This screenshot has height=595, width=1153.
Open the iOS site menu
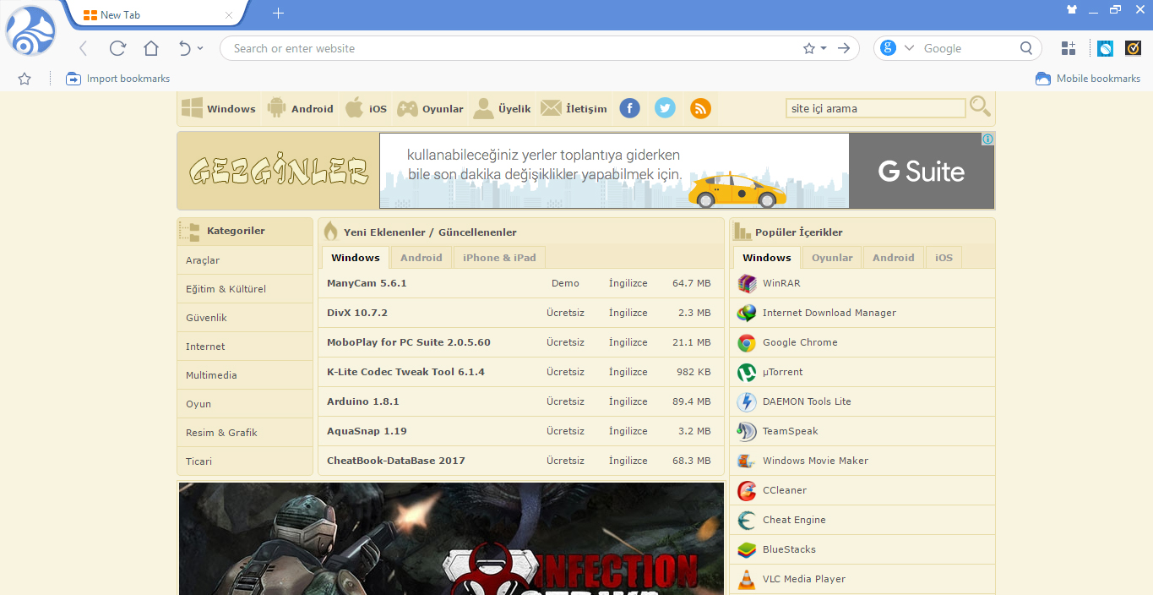click(x=366, y=108)
